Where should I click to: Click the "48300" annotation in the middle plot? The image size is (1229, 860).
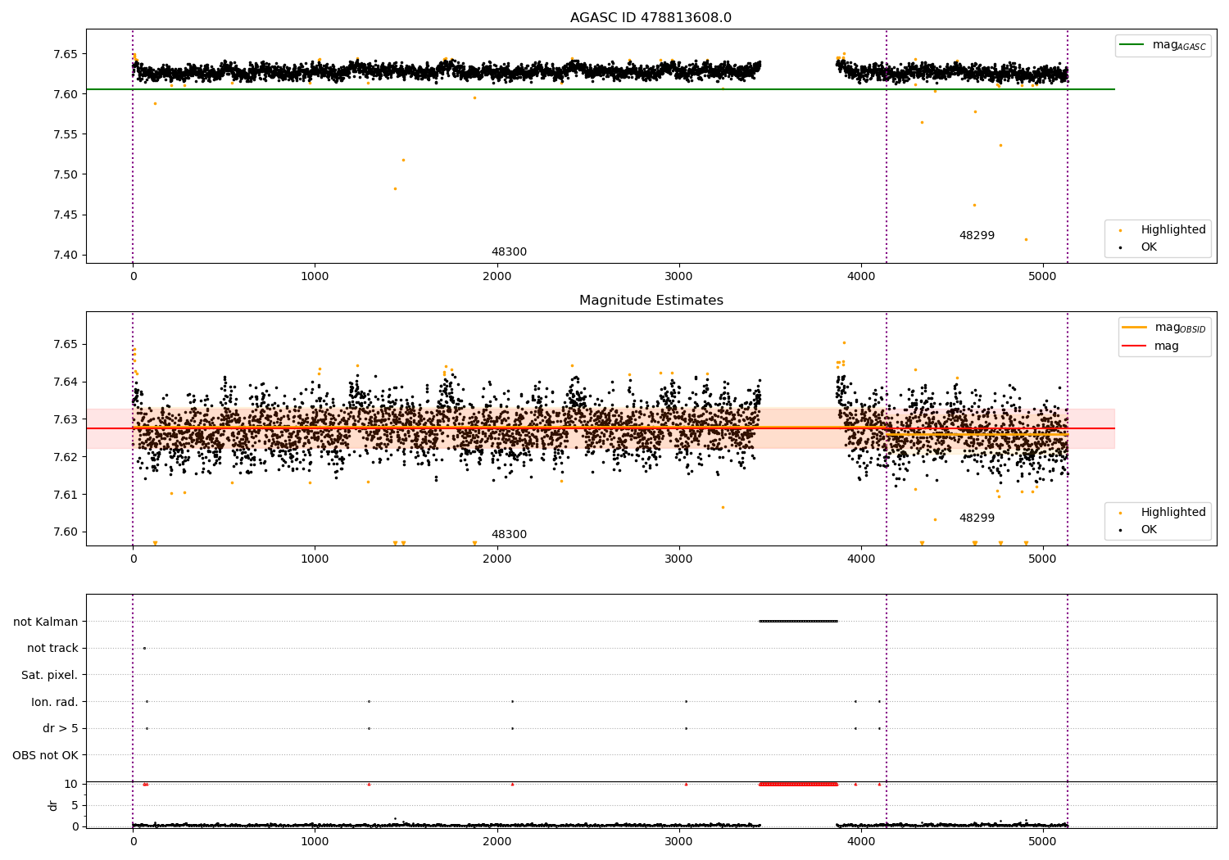[509, 535]
